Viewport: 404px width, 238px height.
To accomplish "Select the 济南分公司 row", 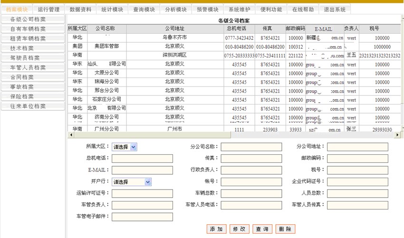I will coord(234,117).
